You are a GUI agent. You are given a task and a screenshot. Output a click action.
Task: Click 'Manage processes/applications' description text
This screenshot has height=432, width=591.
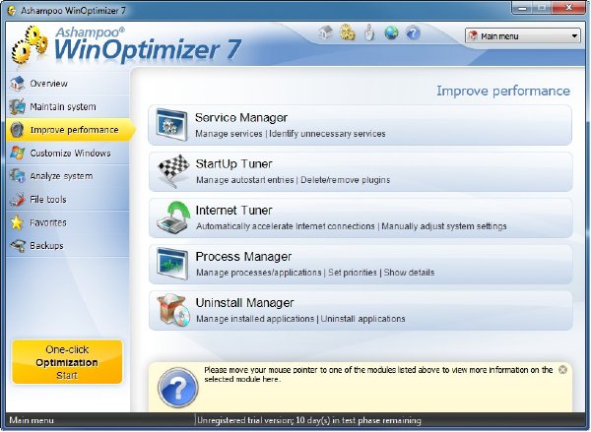pos(258,273)
